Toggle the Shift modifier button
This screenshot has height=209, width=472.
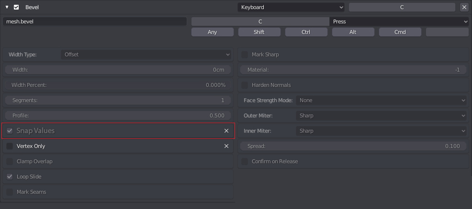(259, 32)
